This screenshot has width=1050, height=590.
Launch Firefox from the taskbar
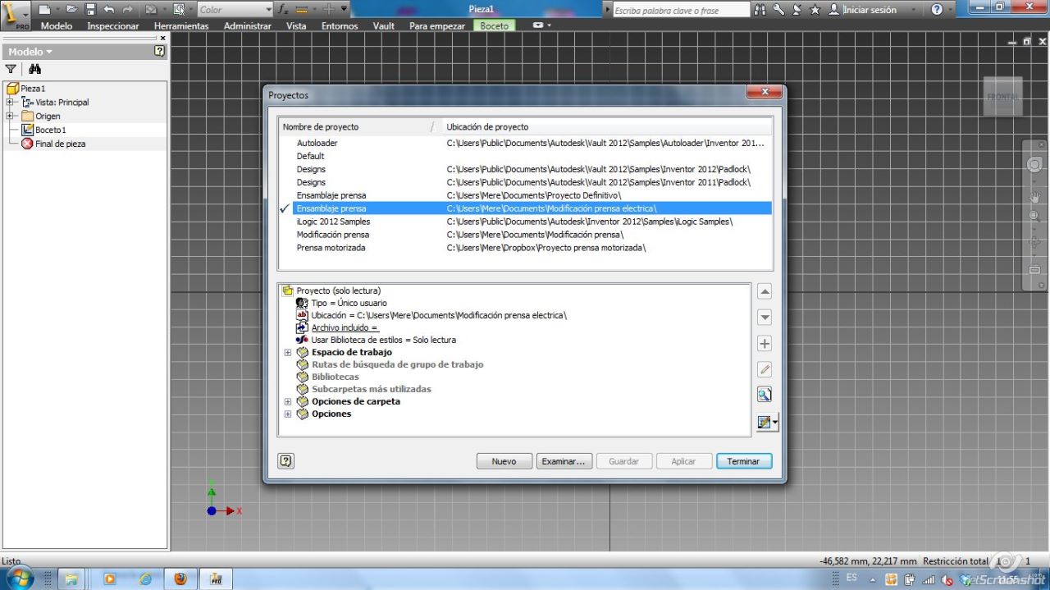(x=180, y=579)
